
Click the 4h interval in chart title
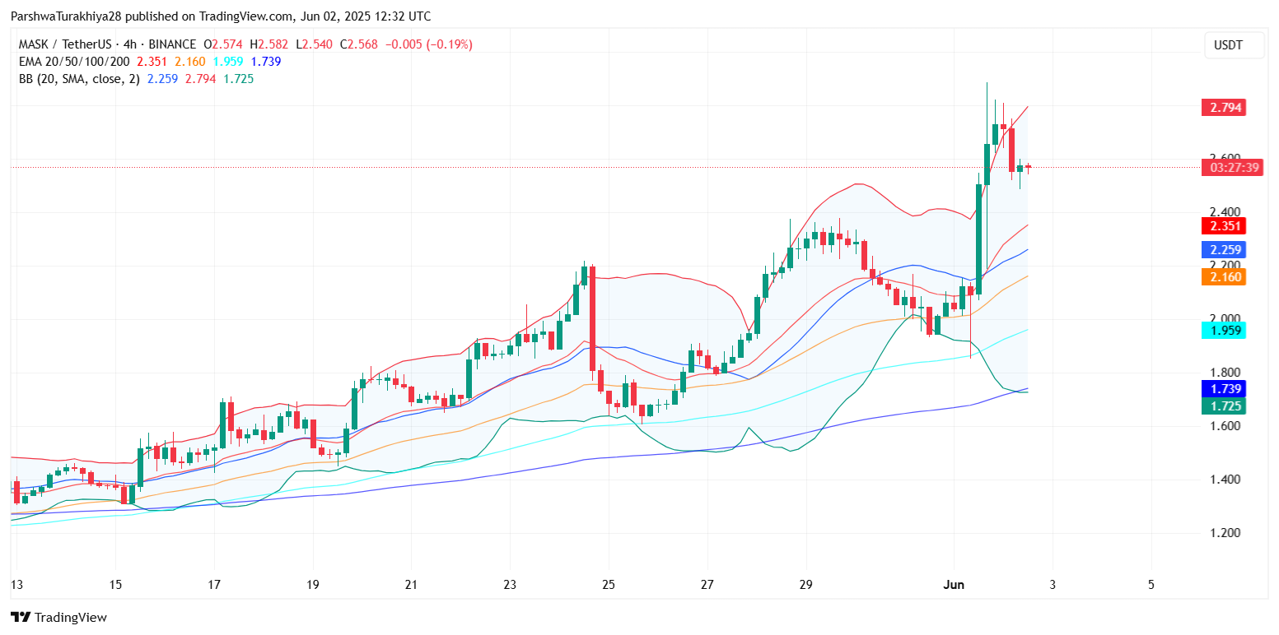129,44
